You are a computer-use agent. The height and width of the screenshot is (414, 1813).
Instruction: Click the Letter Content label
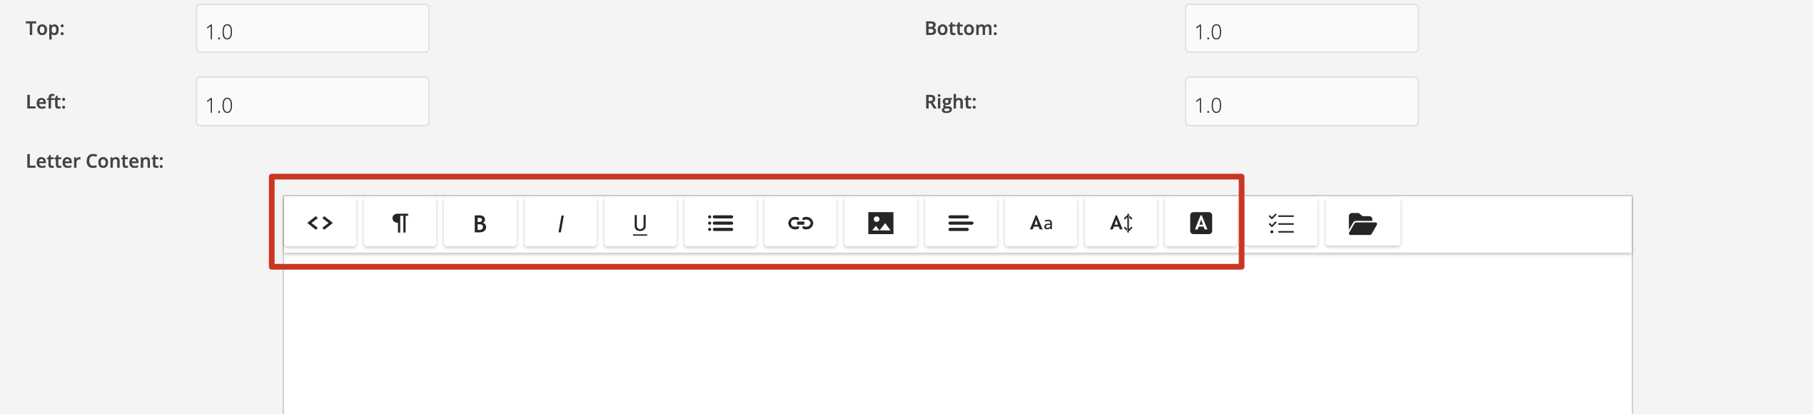coord(95,161)
